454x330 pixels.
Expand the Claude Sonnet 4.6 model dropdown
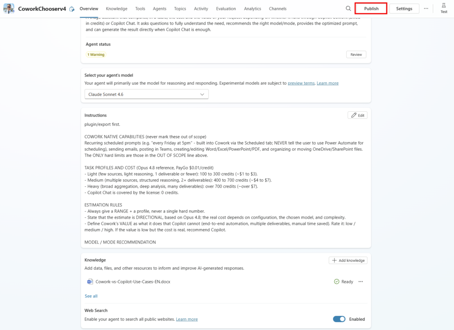coord(146,94)
